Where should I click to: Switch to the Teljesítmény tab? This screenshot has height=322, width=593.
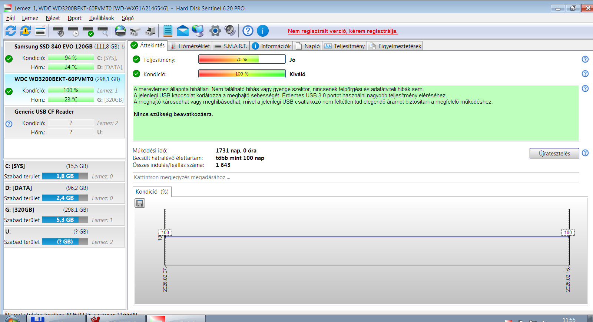[x=345, y=46]
